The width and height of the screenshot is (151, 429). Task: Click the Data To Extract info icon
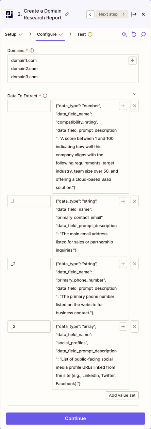click(45, 96)
